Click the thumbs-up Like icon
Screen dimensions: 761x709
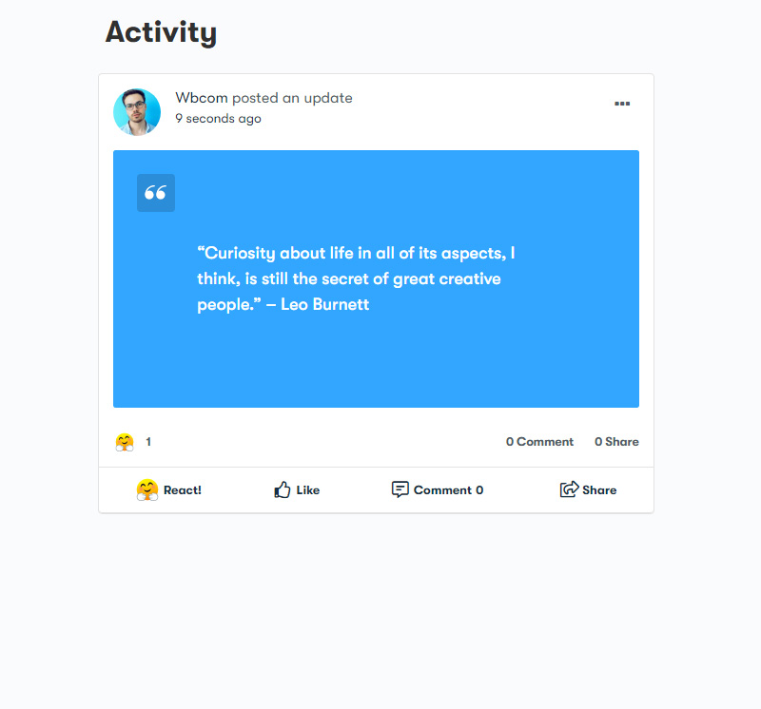click(x=283, y=489)
